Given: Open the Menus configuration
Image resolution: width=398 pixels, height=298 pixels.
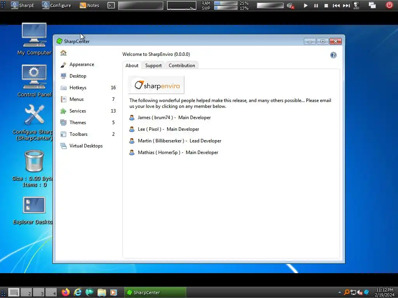Looking at the screenshot, I should [x=88, y=99].
